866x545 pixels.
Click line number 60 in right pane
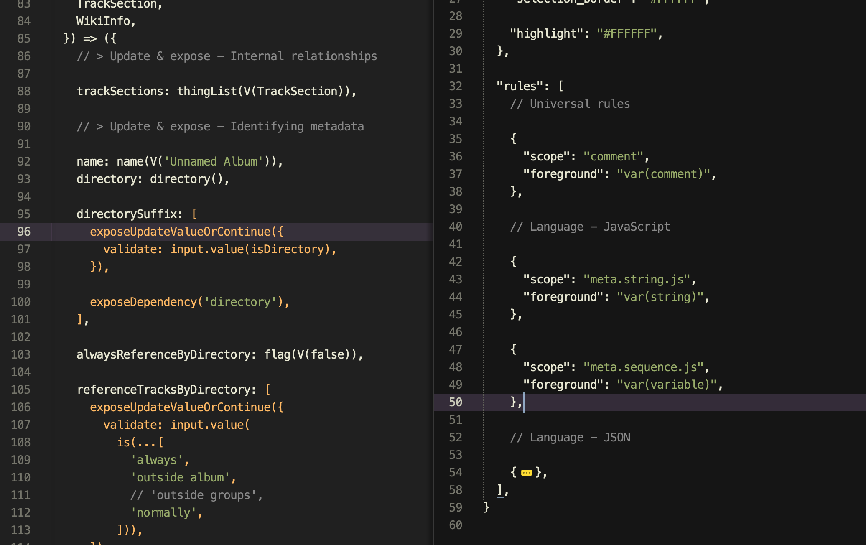pyautogui.click(x=455, y=525)
